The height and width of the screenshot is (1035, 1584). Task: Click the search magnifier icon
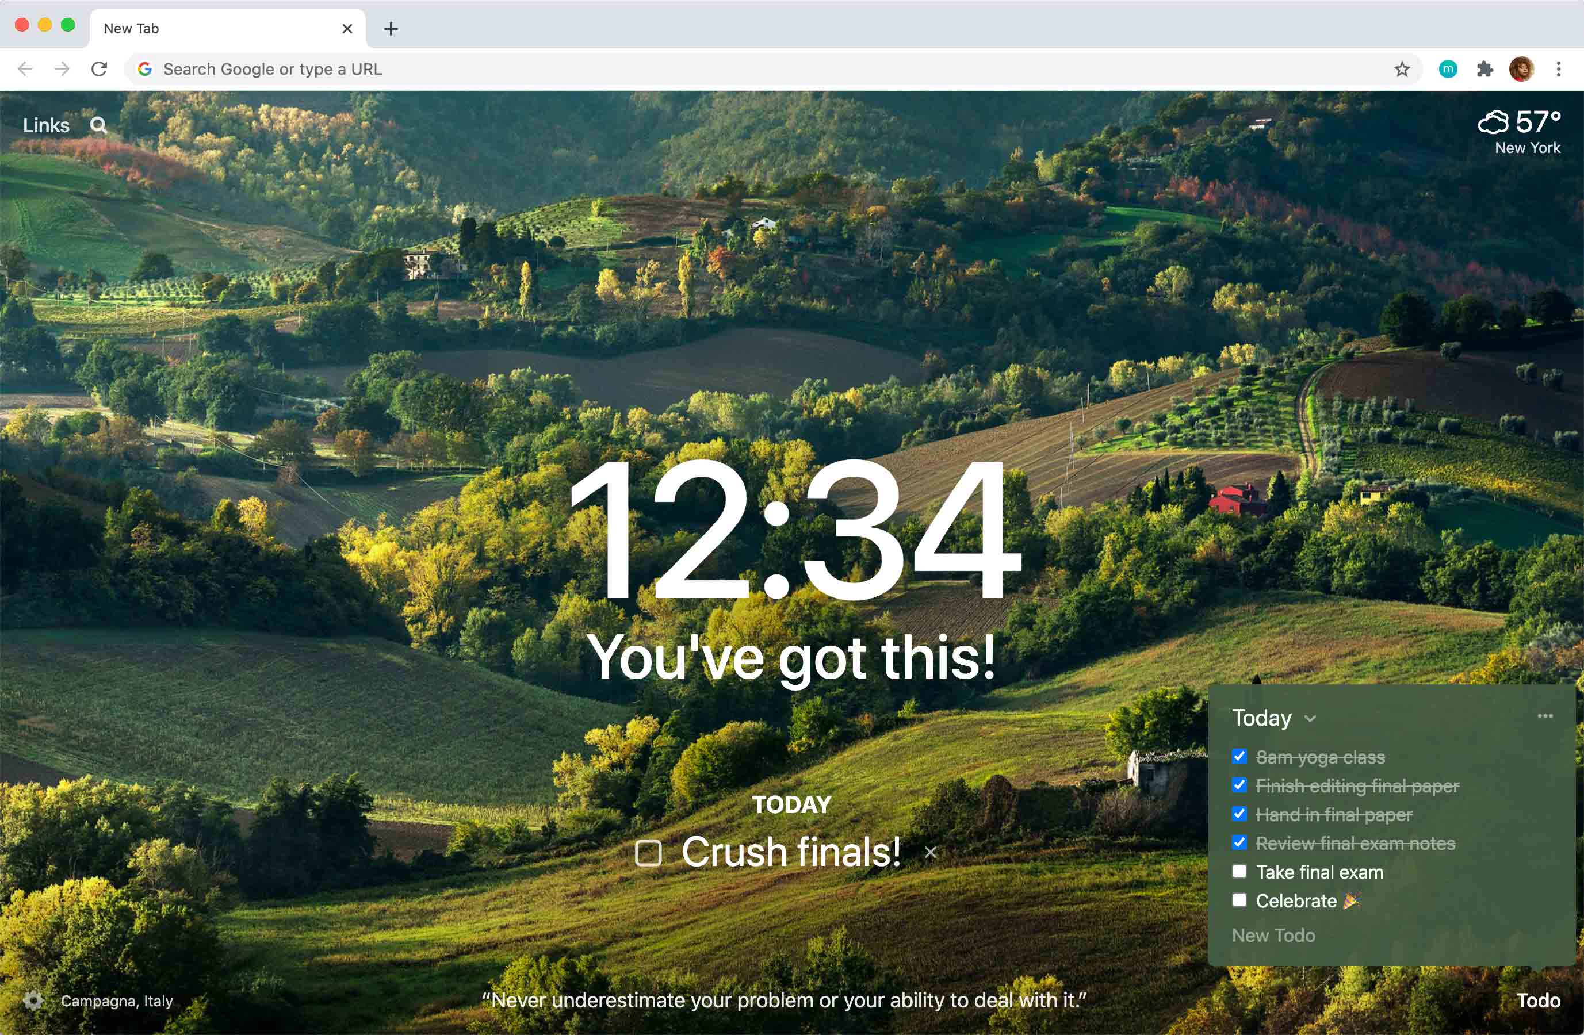[x=100, y=125]
